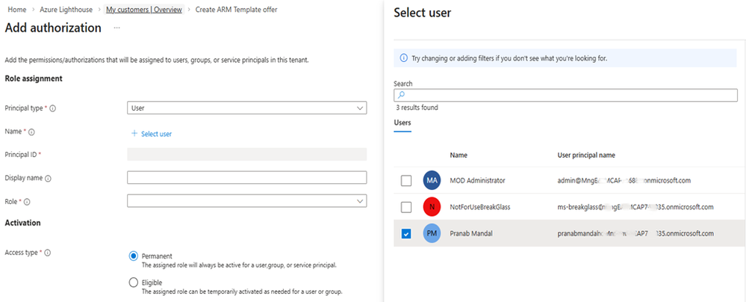
Task: Select the Permanent access type option
Action: [134, 256]
